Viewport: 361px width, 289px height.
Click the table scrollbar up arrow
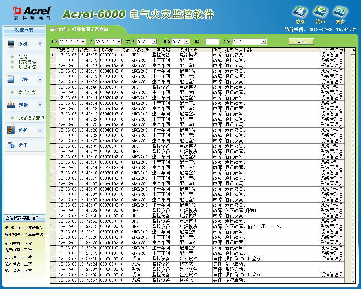pos(353,50)
